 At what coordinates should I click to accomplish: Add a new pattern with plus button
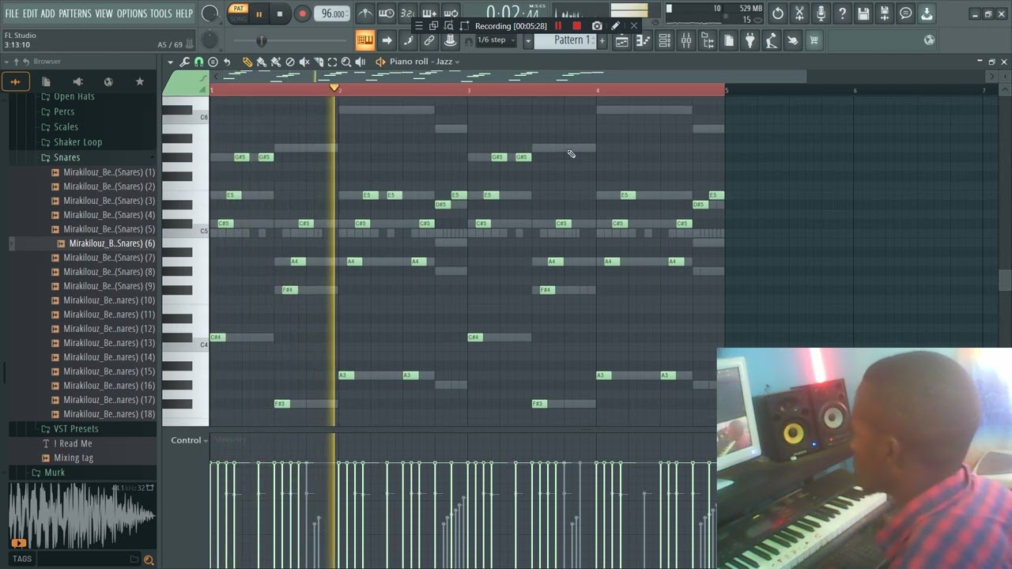602,40
